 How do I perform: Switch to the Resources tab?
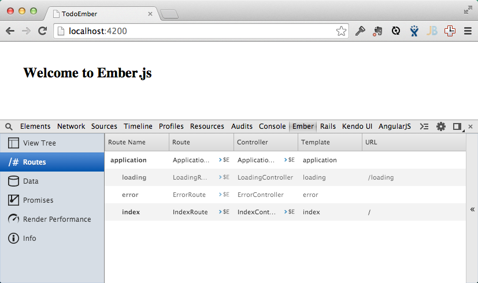point(207,126)
